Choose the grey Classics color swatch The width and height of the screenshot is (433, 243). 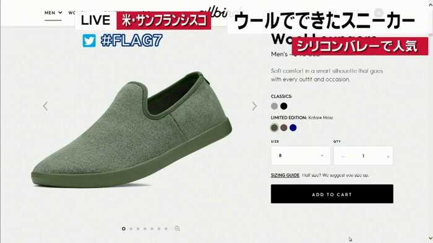[274, 106]
